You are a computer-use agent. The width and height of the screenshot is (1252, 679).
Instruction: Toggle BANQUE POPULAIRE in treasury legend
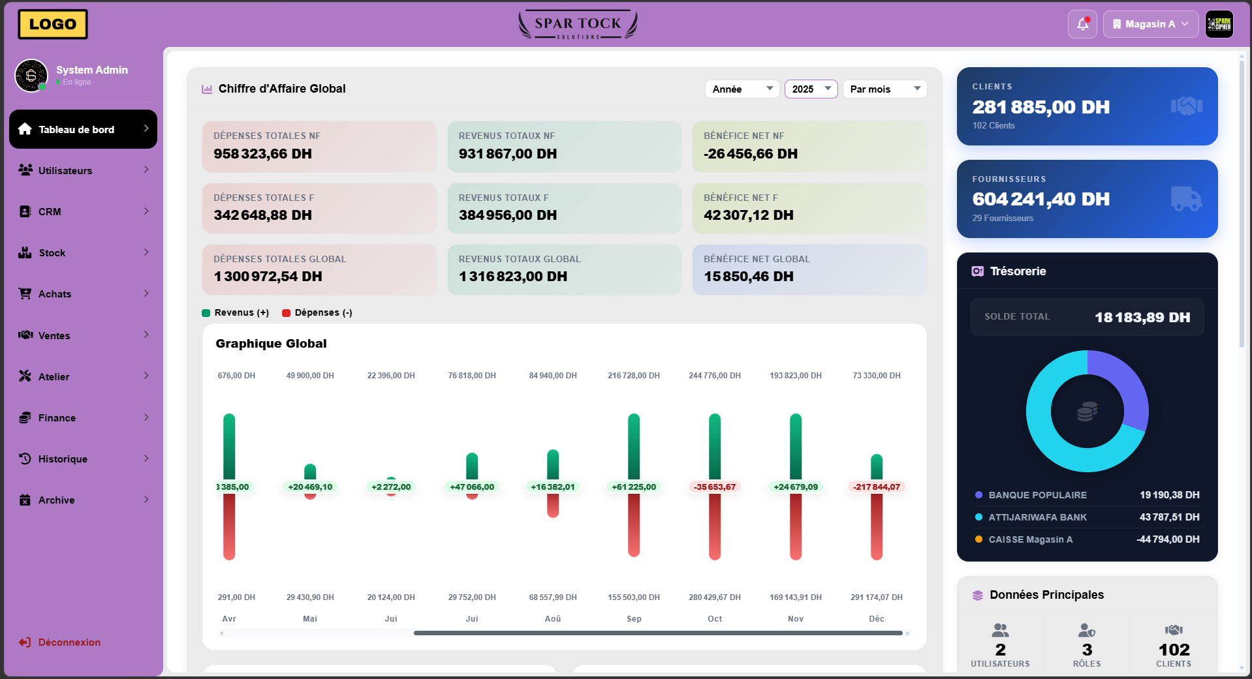pyautogui.click(x=1037, y=495)
